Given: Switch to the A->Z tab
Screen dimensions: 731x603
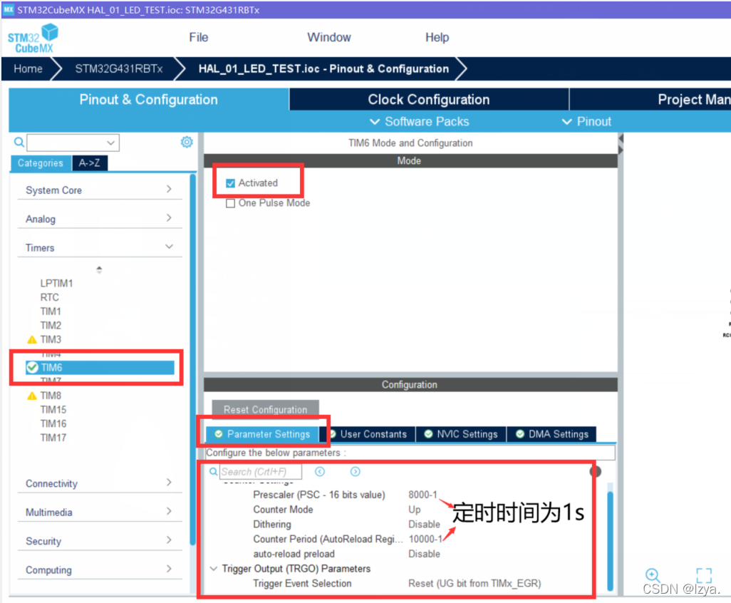Looking at the screenshot, I should 90,163.
